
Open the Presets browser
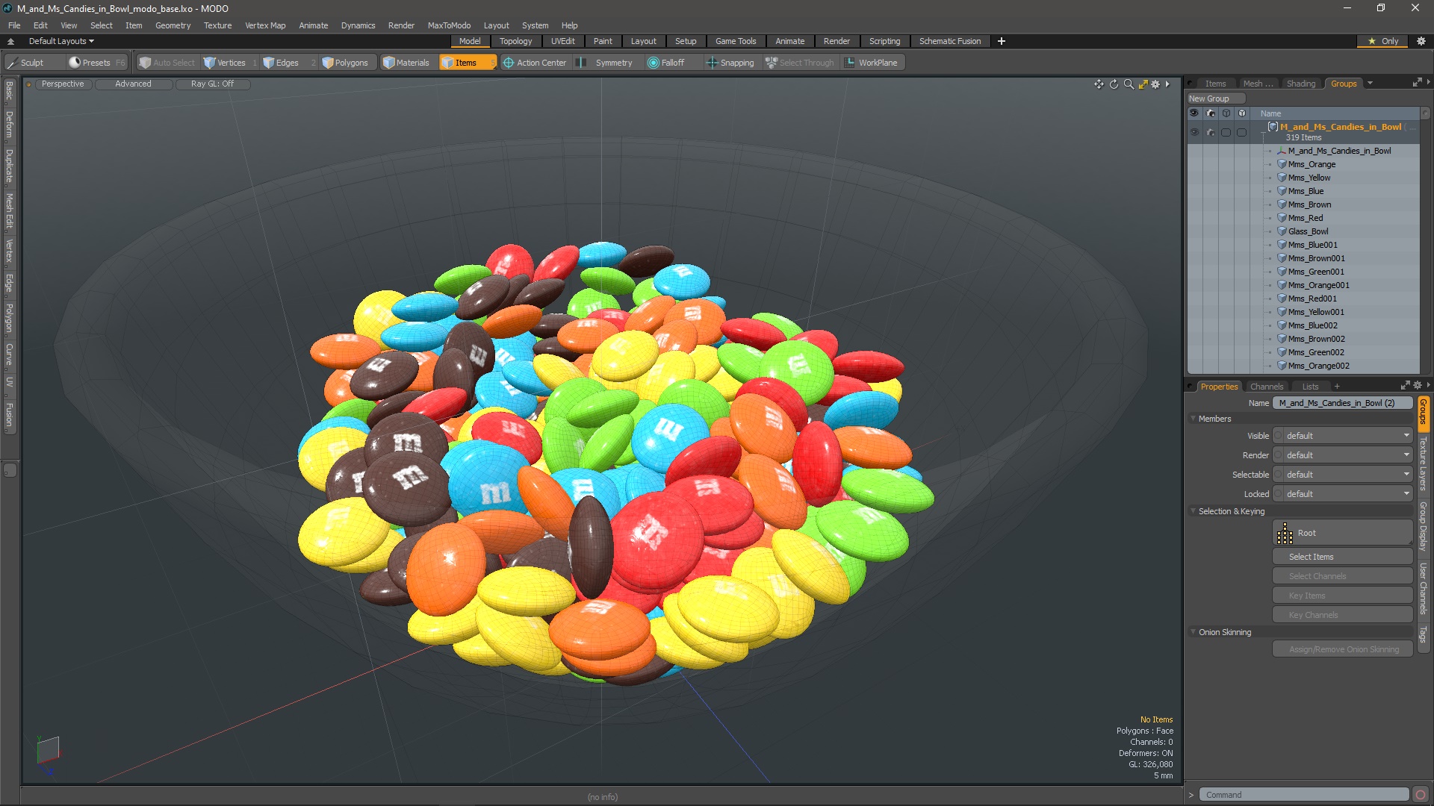(96, 63)
